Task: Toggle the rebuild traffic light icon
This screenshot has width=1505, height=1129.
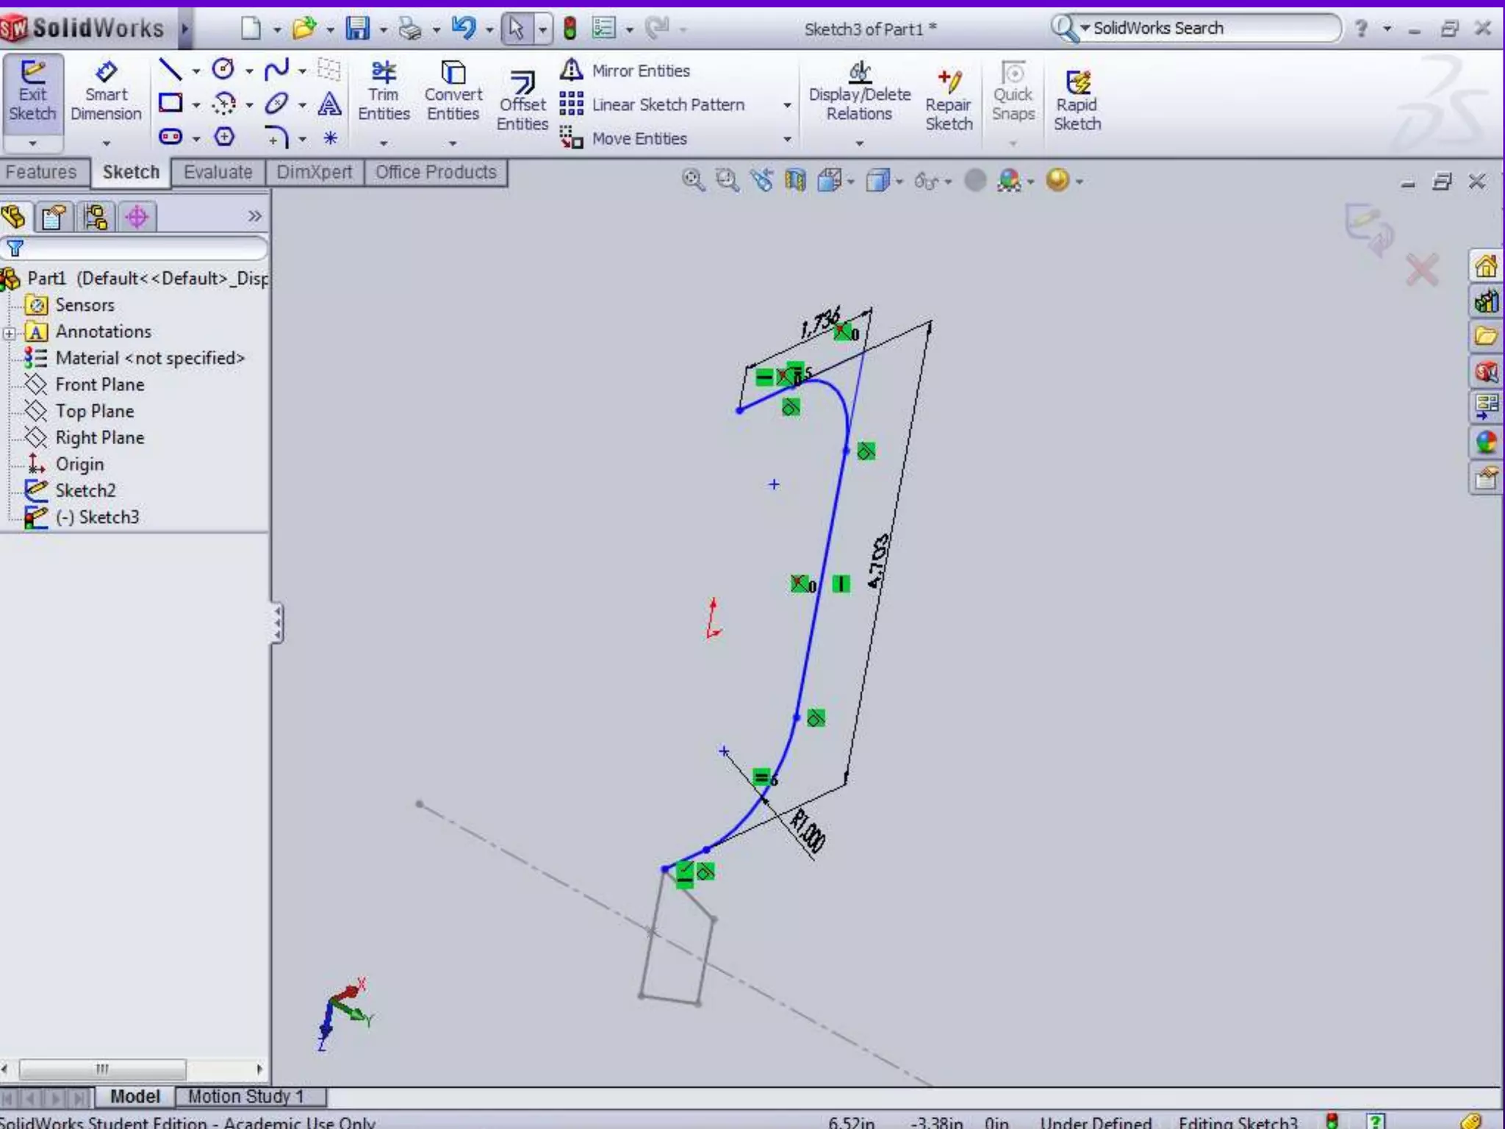Action: [570, 29]
